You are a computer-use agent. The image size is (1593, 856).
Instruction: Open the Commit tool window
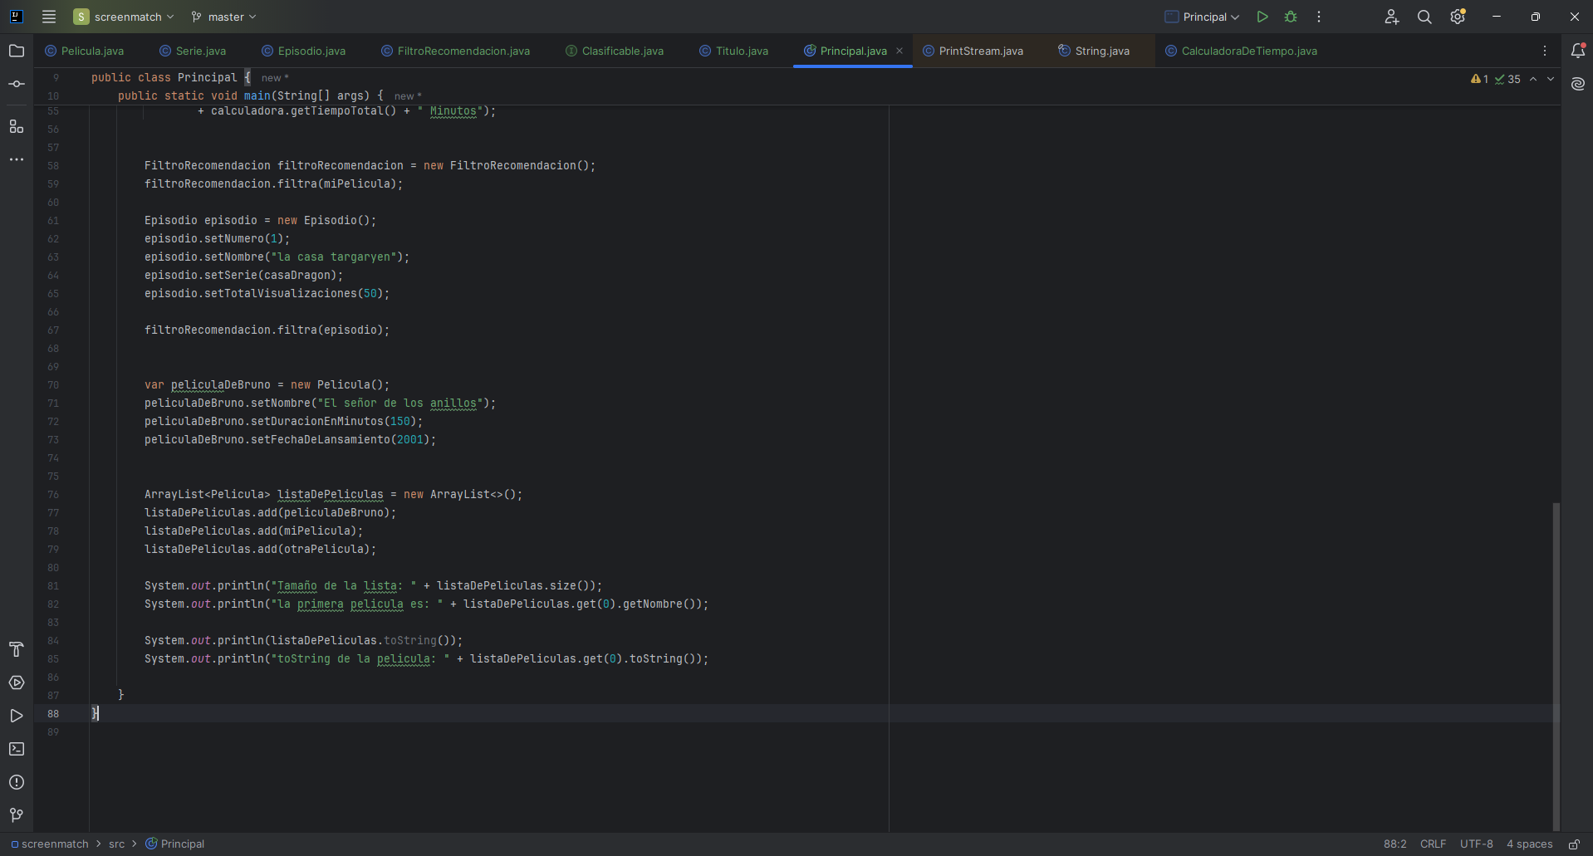coord(17,84)
